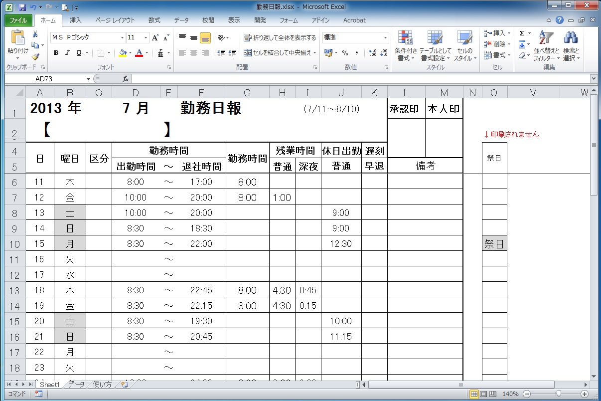Click the Increase Font Size icon

click(155, 38)
